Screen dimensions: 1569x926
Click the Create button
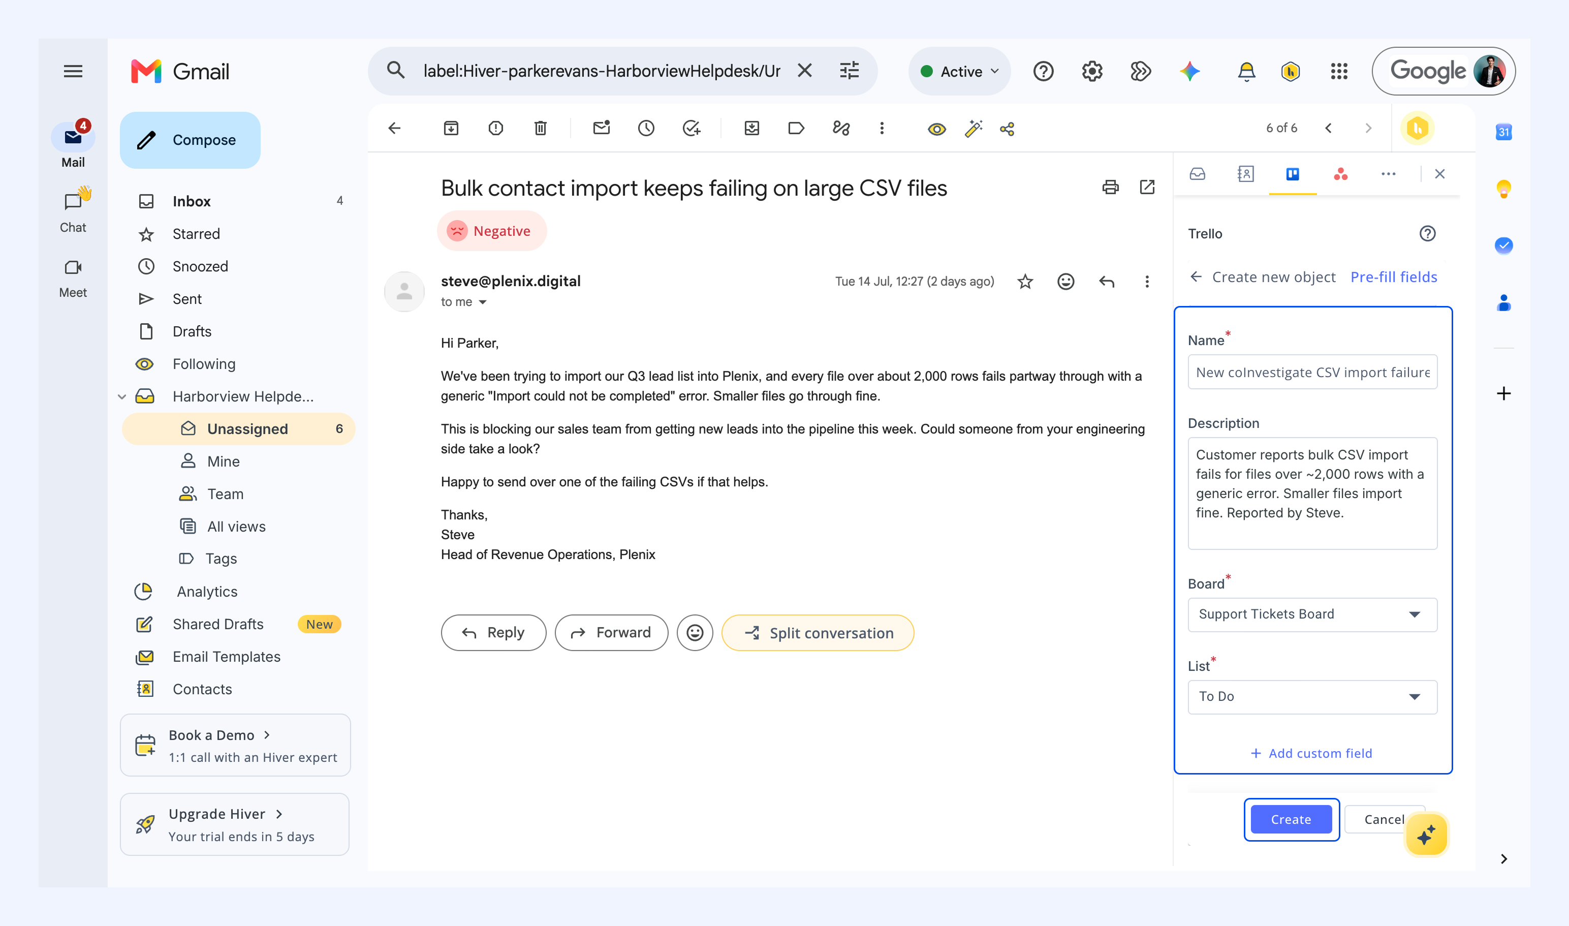[1292, 820]
